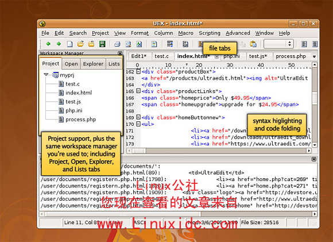This screenshot has height=242, width=333.
Task: Click the document page icon before the wrap icon
Action: point(154,44)
